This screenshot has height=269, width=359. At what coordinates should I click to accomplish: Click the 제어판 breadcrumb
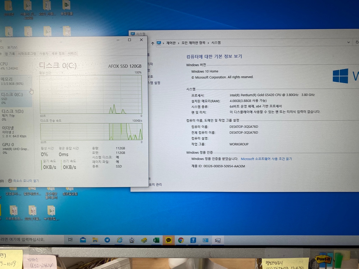(x=171, y=43)
